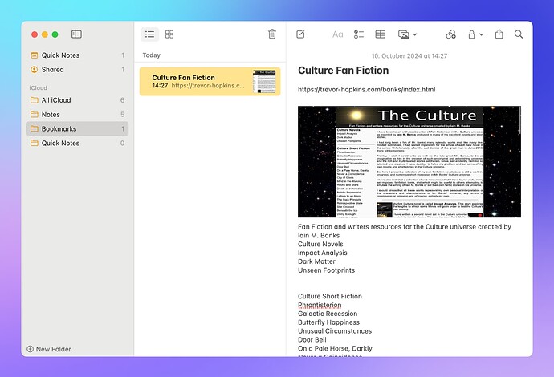Viewport: 554px width, 377px height.
Task: Delete the selected note
Action: (x=272, y=34)
